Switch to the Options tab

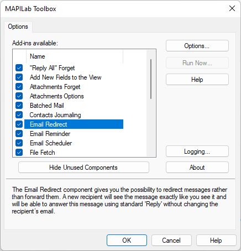[x=18, y=27]
